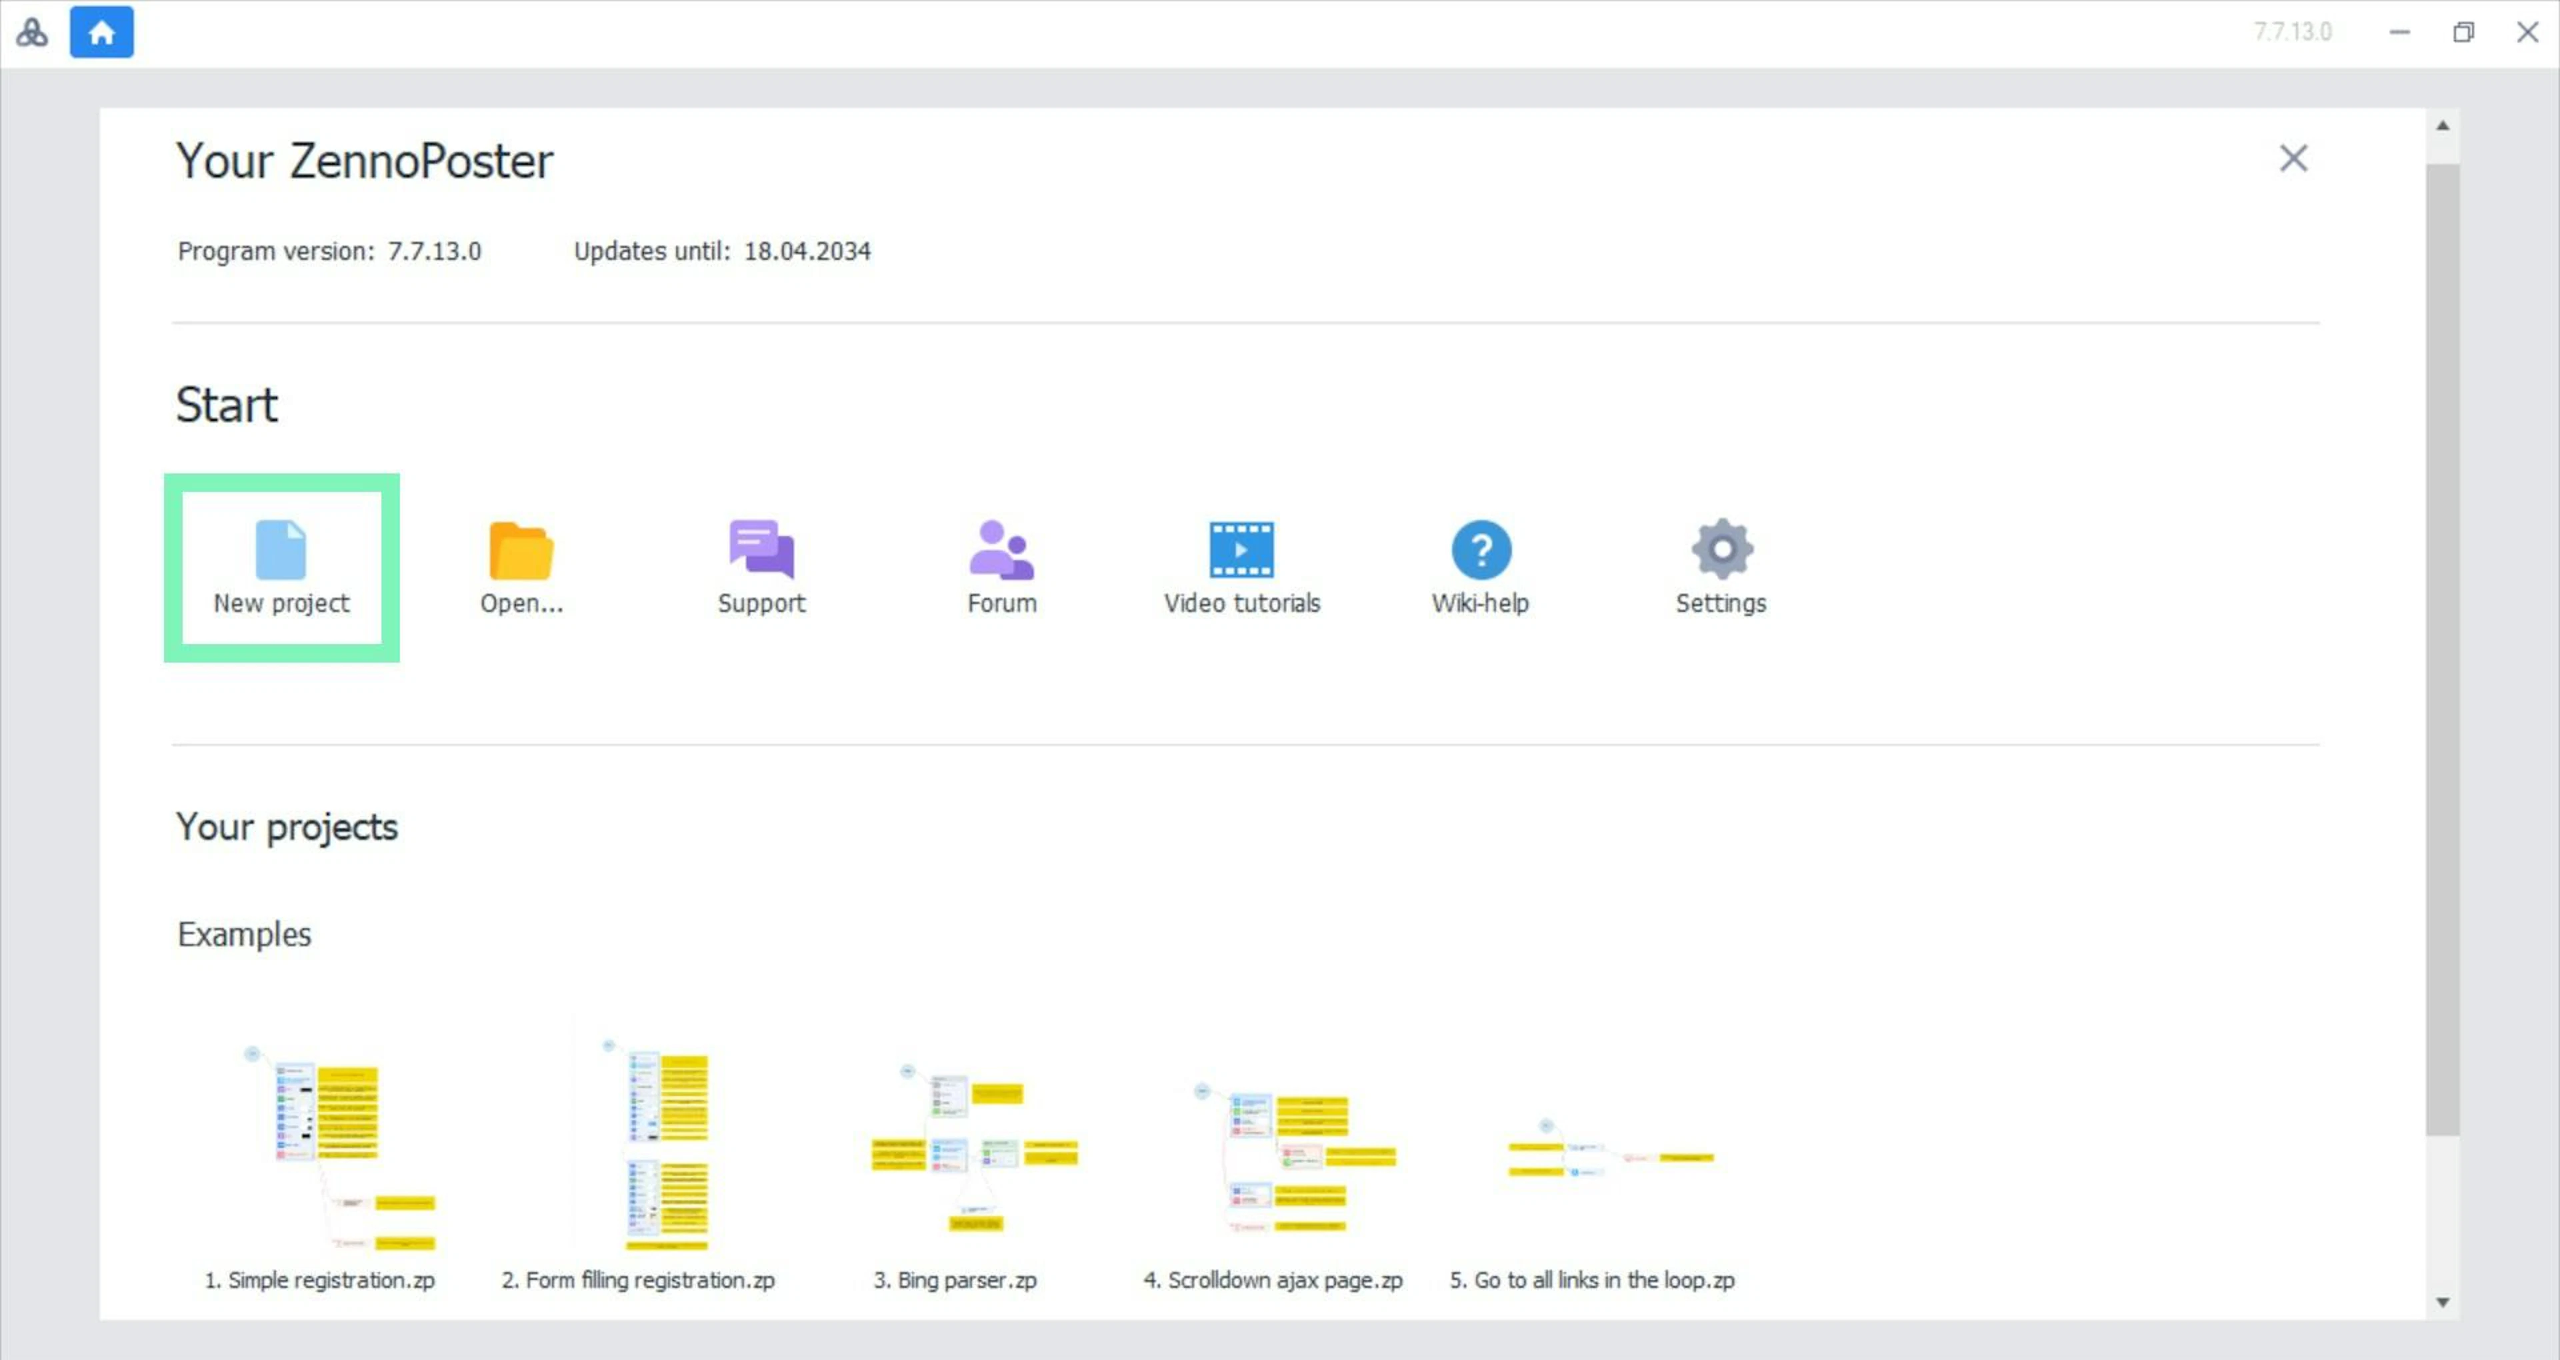Click the vertical scrollbar thumb
Screen dimensions: 2560x1360
2442,649
